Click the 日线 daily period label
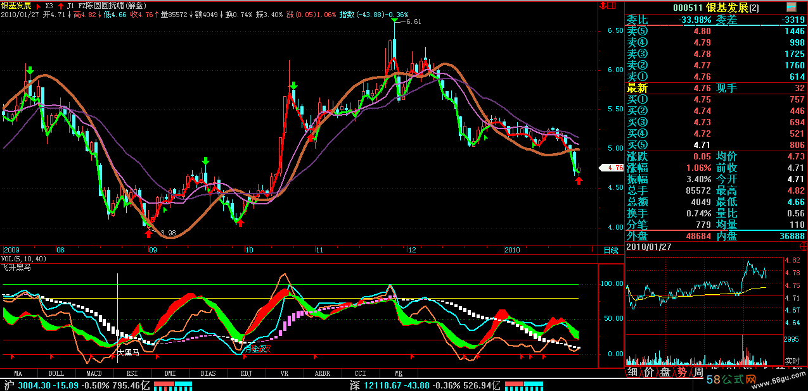808x391 pixels. (x=611, y=250)
